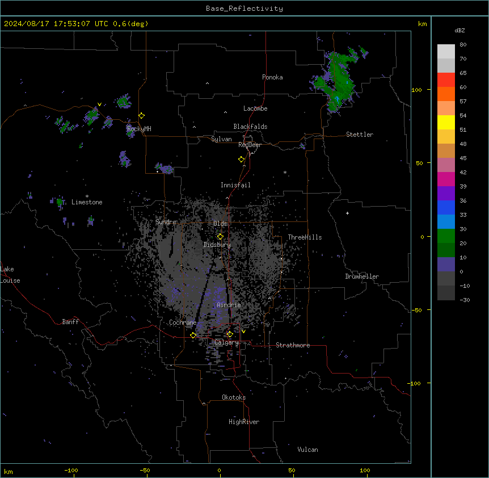Click the yellow marker south of RedDeer
Screen dimensions: 489x478
point(242,160)
